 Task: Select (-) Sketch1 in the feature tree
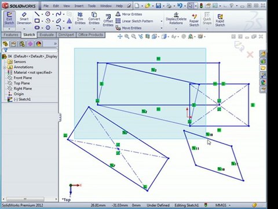(x=22, y=99)
